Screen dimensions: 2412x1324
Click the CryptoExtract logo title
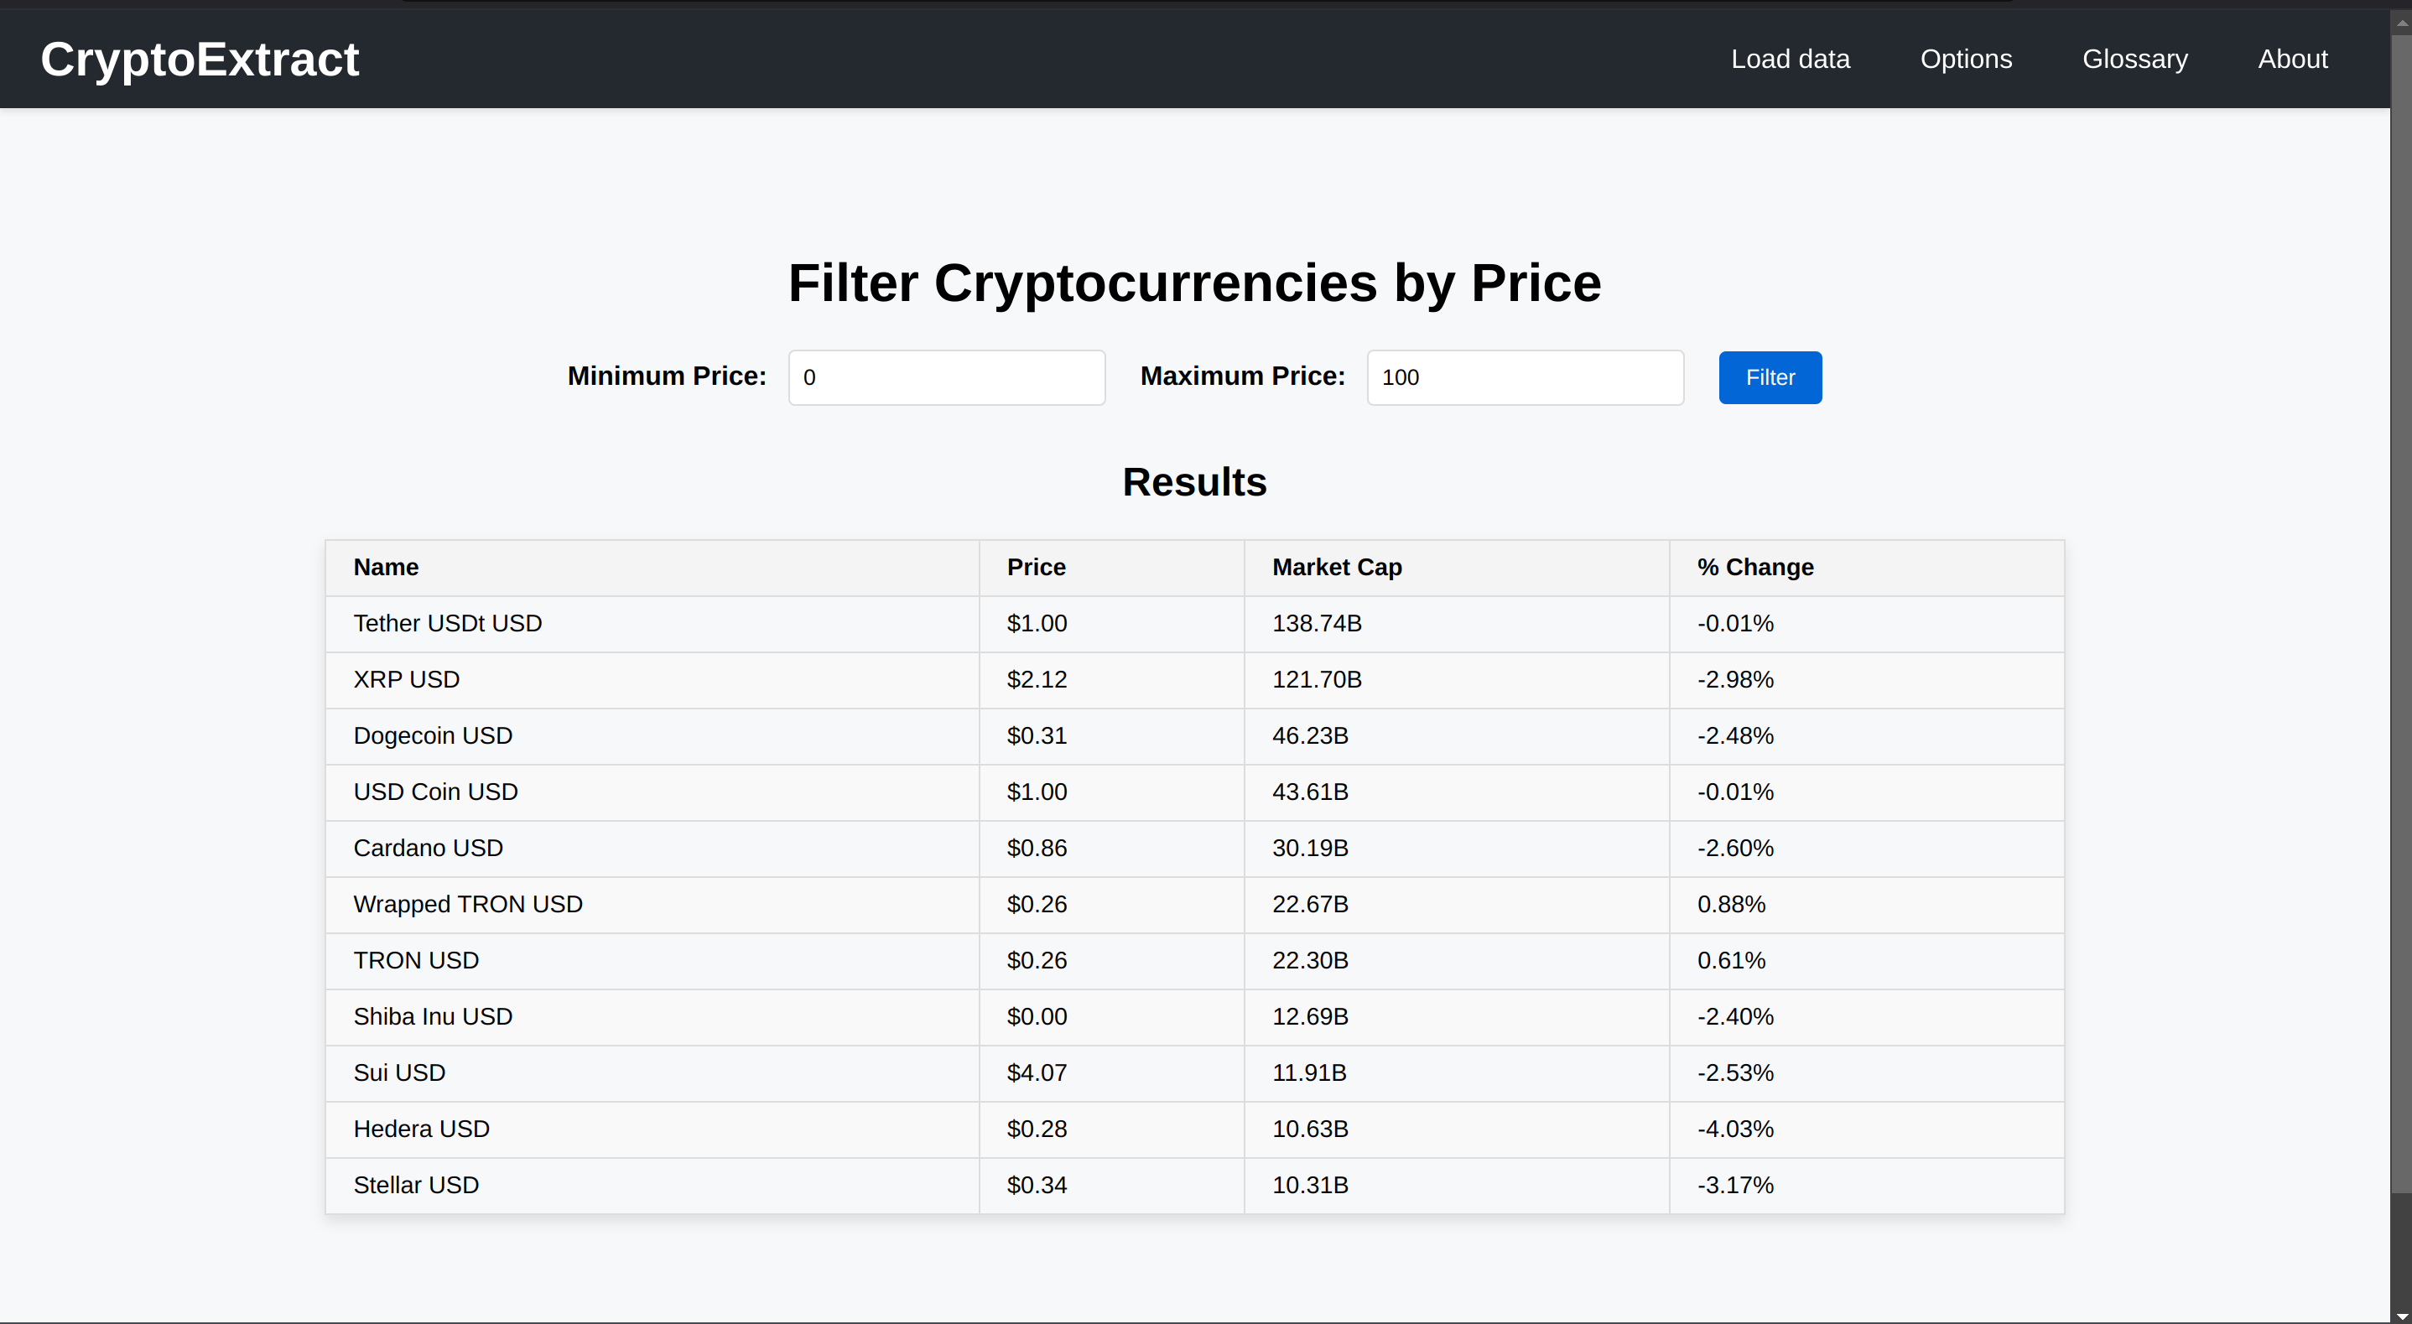[x=200, y=60]
